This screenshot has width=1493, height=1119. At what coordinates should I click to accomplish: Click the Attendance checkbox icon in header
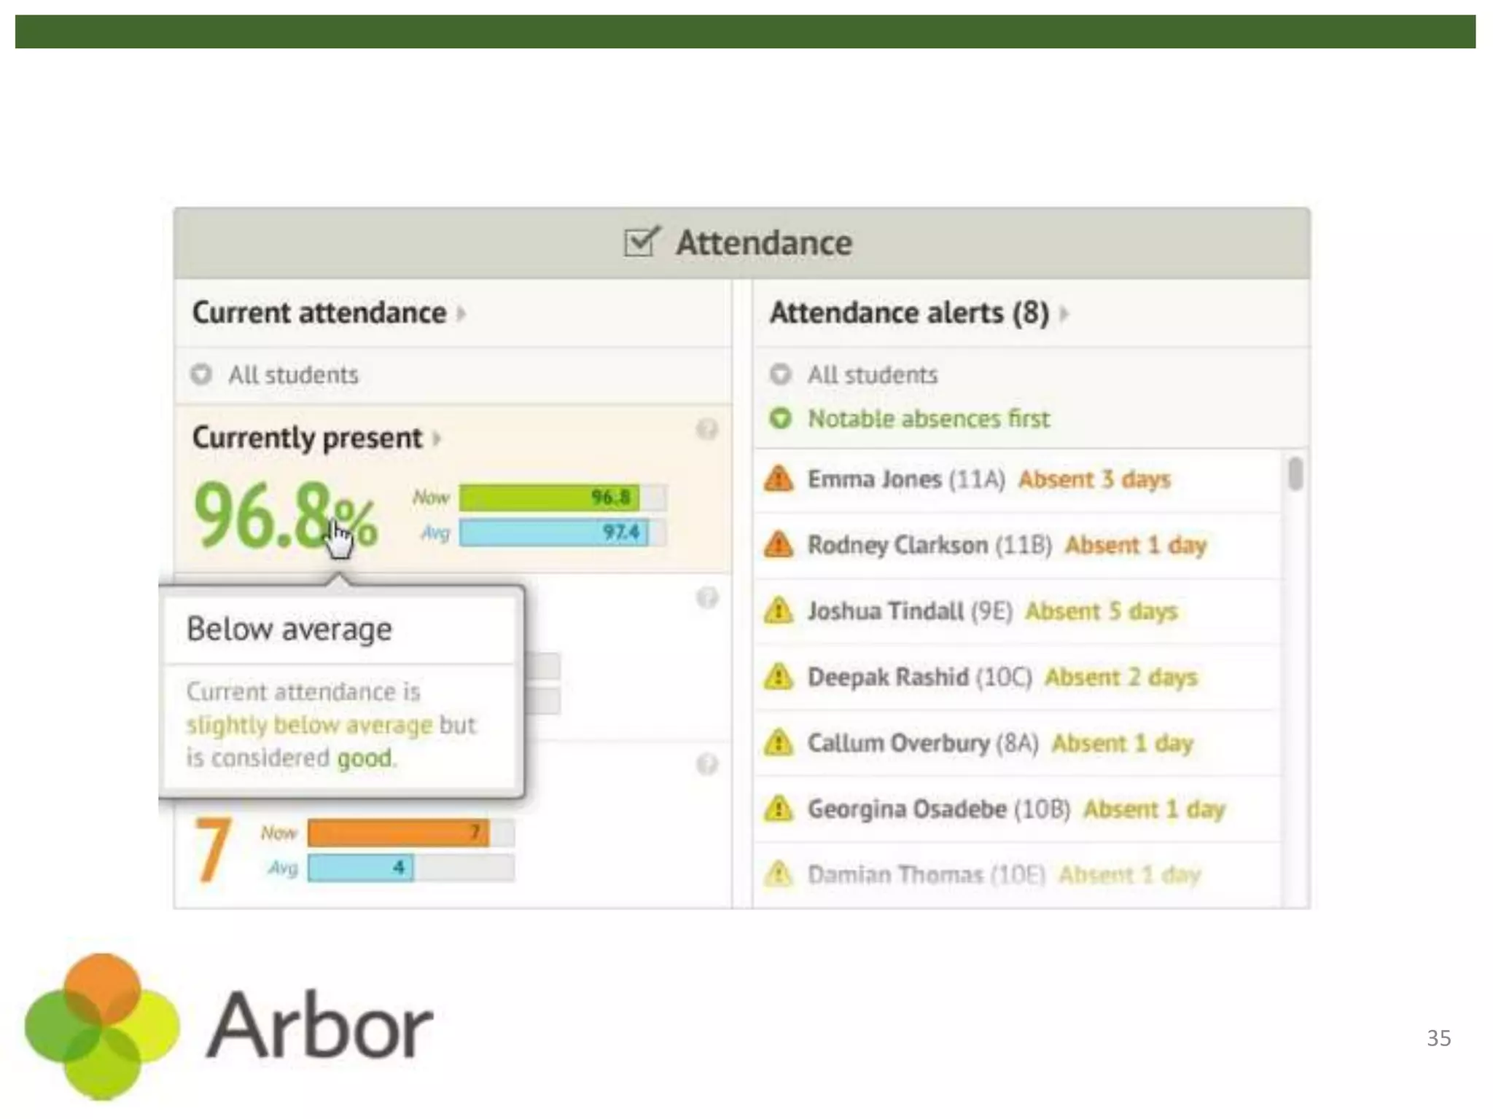[642, 242]
